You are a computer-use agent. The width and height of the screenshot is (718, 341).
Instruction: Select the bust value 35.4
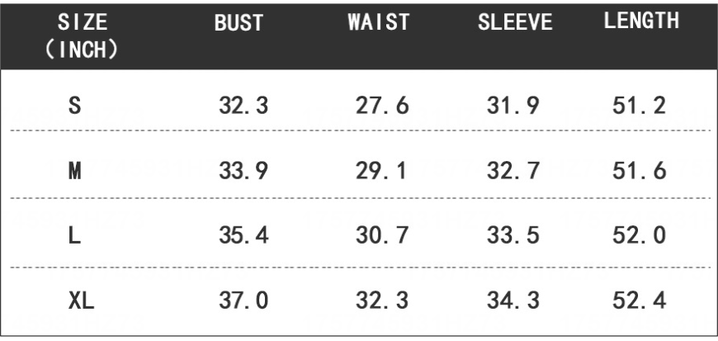[243, 235]
